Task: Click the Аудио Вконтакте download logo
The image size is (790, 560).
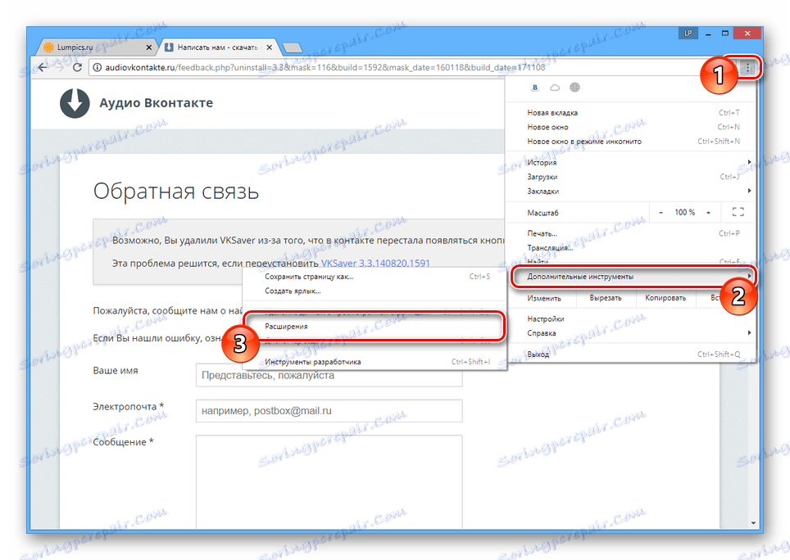Action: pos(75,102)
